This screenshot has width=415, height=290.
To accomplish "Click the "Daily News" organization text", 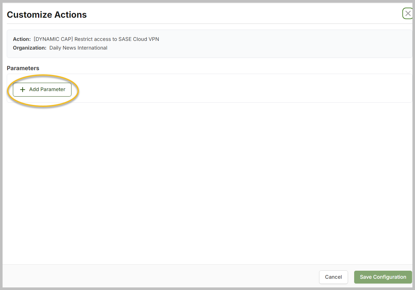I will [x=63, y=48].
